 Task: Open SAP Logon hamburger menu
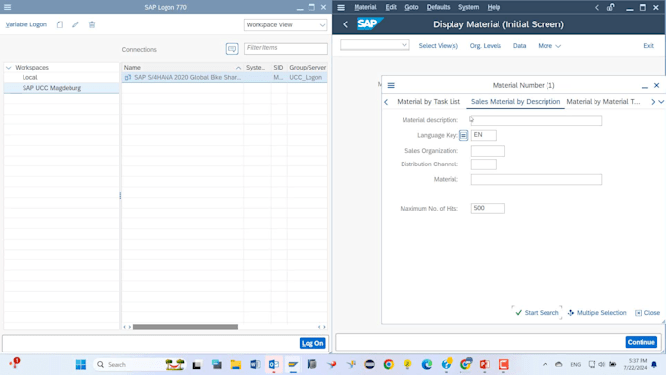click(7, 7)
